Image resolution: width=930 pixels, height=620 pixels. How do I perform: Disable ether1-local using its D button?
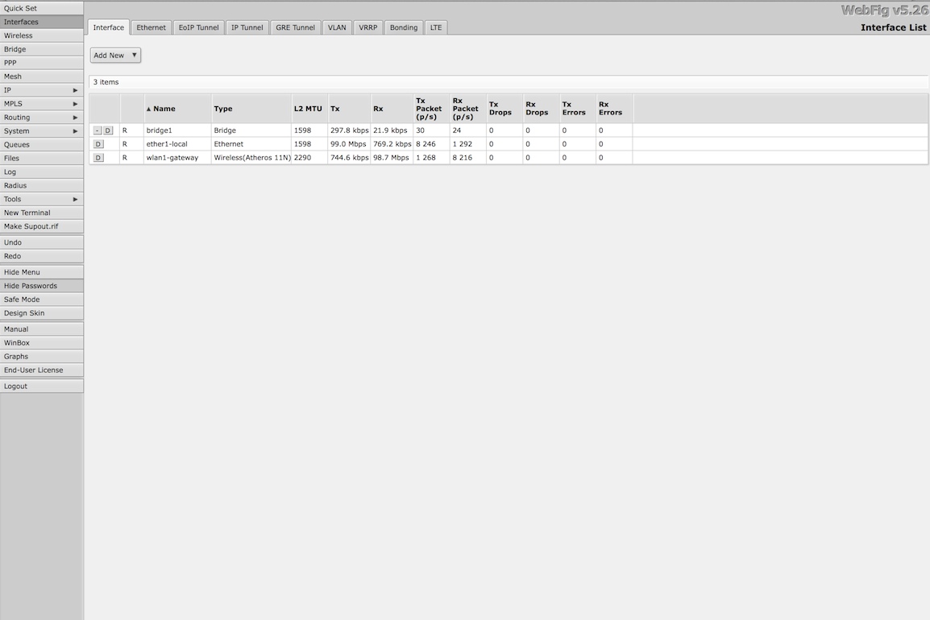98,144
